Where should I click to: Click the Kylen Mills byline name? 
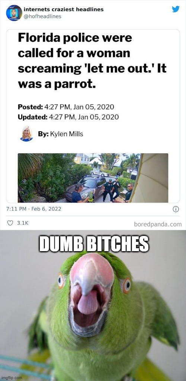[x=67, y=134]
